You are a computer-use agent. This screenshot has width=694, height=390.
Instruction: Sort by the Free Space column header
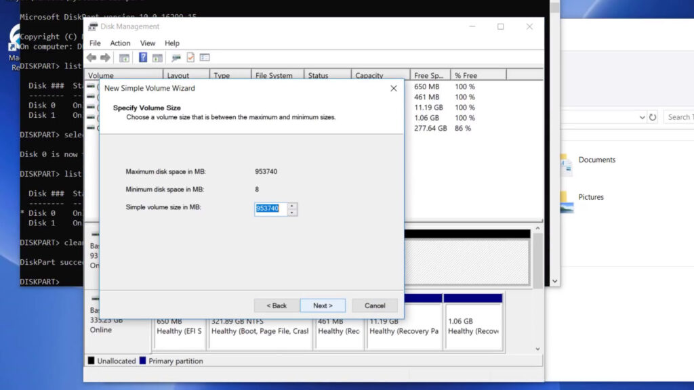[x=430, y=75]
